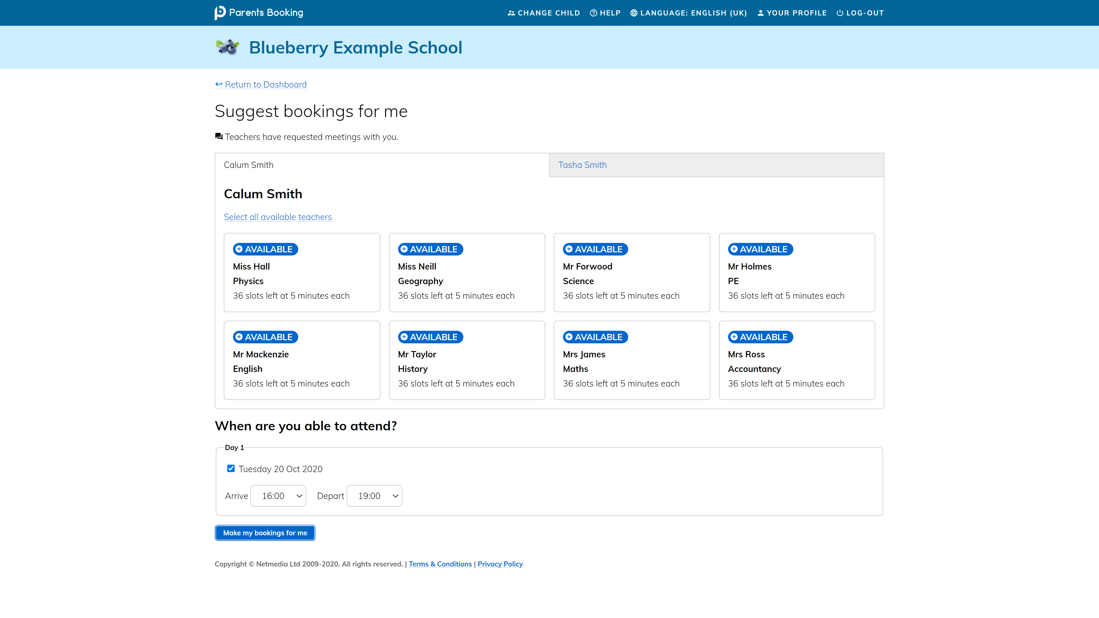
Task: Click the Blueberry school logo image
Action: click(x=228, y=47)
